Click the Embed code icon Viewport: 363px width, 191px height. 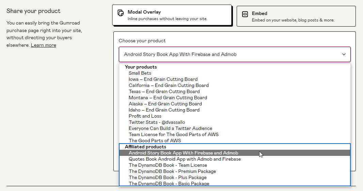pos(244,14)
